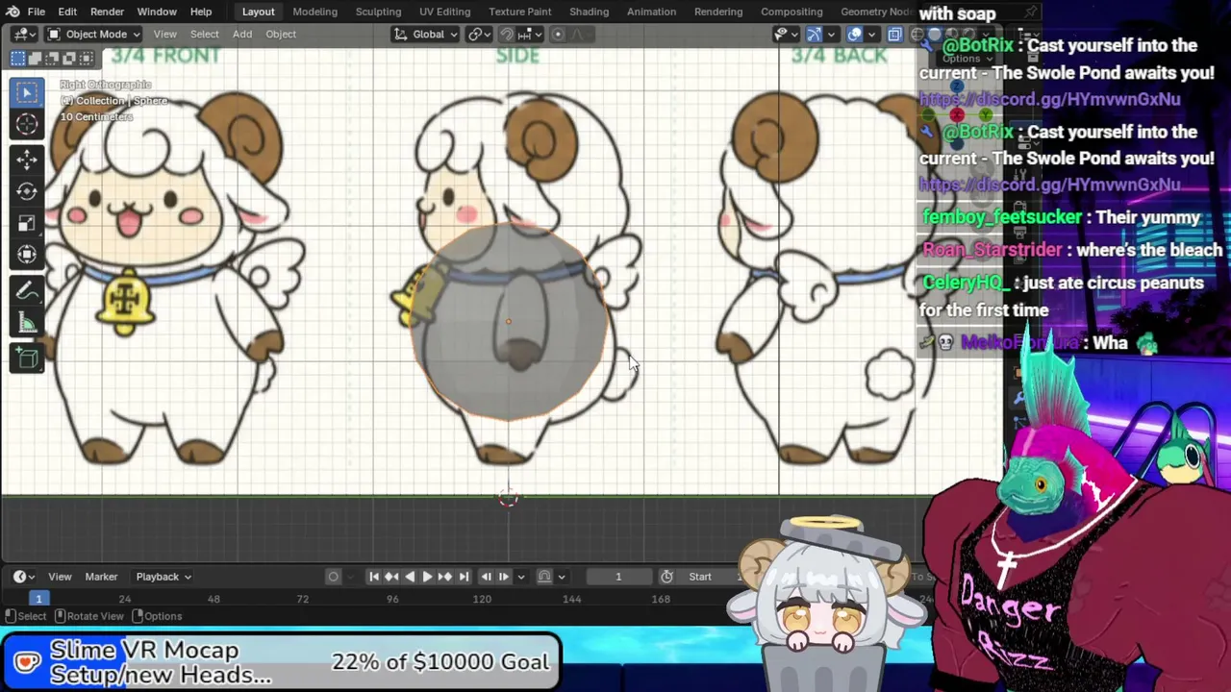Open the Render menu
This screenshot has width=1231, height=692.
tap(107, 12)
